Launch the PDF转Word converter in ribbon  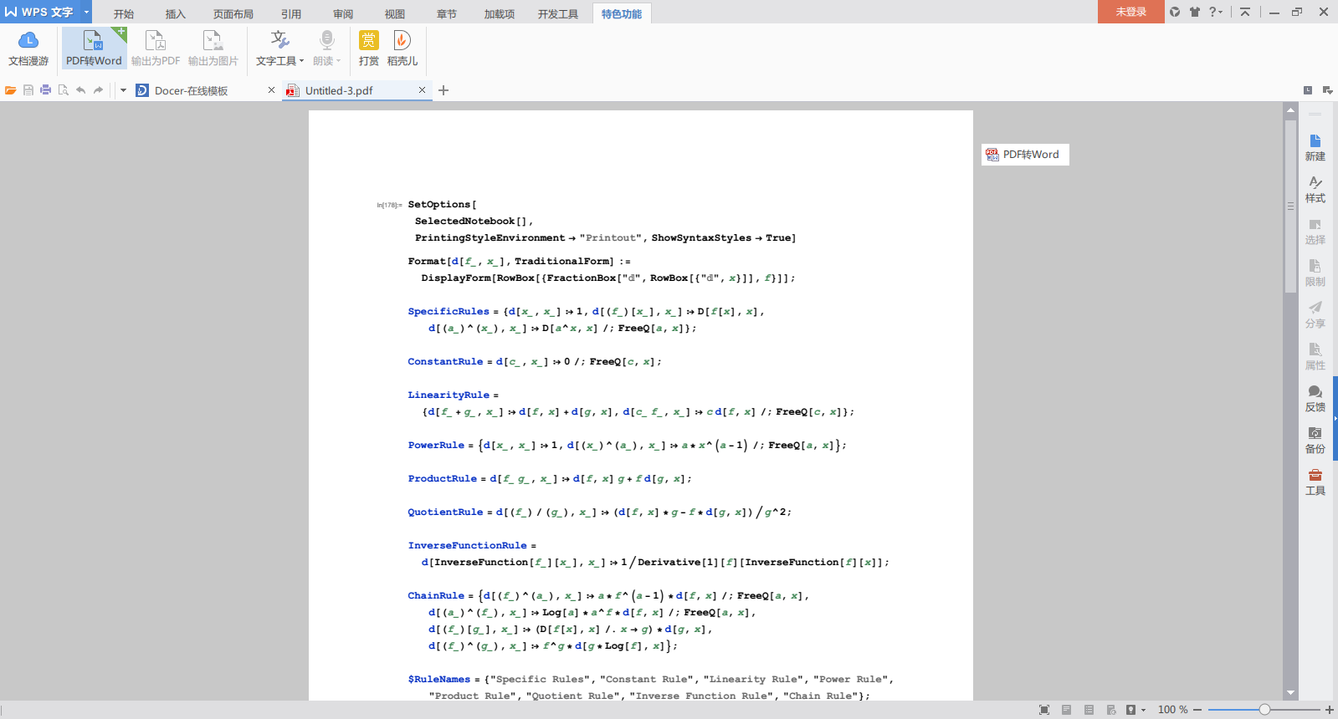(94, 48)
